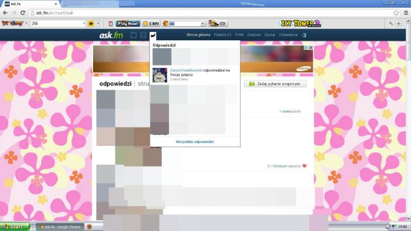Open the question mark notification icon

[x=143, y=35]
